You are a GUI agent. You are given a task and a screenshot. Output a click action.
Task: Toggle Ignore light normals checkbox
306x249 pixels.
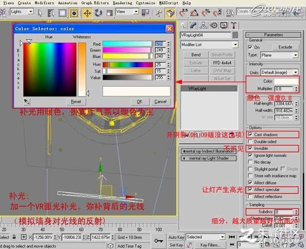250,155
